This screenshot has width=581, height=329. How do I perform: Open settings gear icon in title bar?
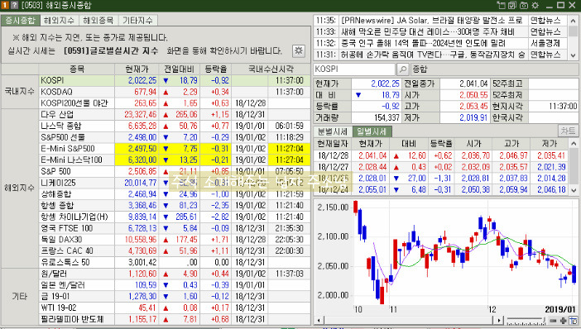tap(535, 5)
